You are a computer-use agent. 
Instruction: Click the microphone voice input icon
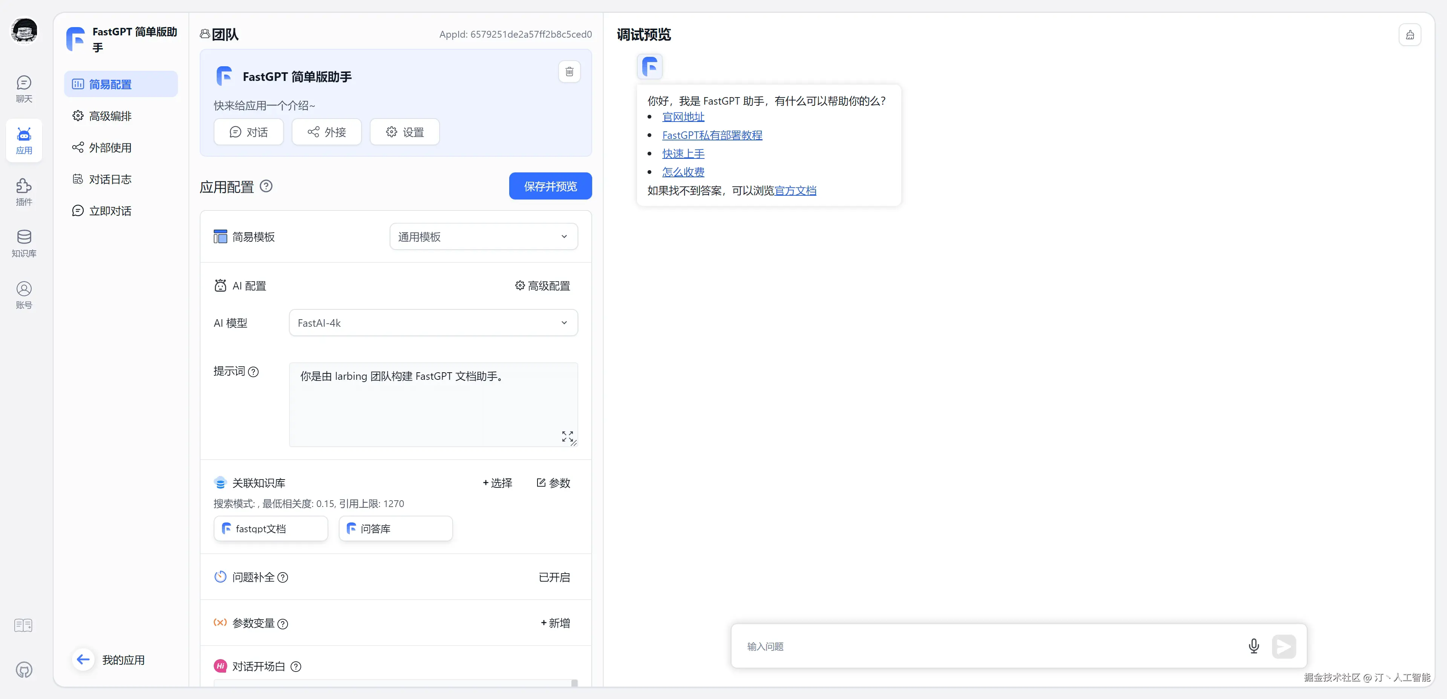point(1253,646)
